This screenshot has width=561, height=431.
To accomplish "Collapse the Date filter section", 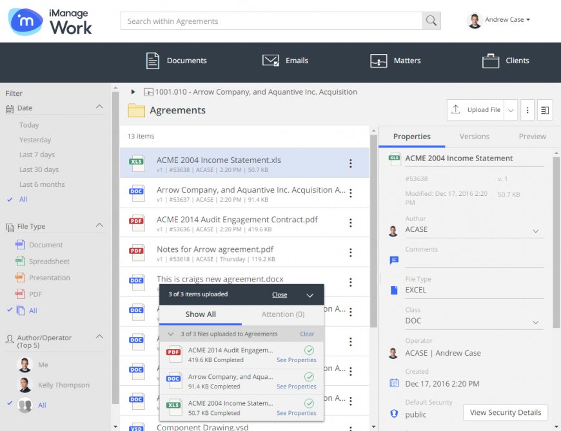I will coord(100,107).
